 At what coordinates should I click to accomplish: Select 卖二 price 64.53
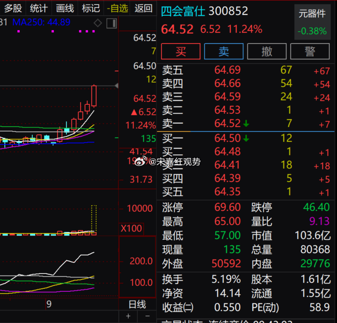tap(228, 110)
